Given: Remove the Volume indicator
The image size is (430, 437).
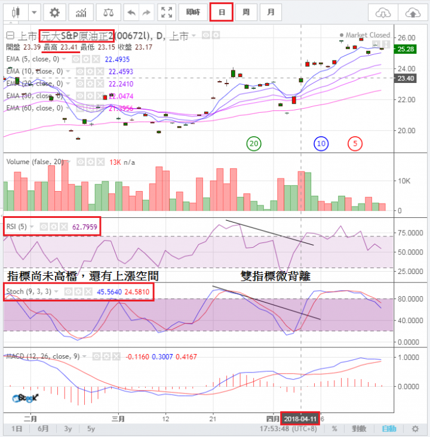Looking at the screenshot, I should [101, 162].
